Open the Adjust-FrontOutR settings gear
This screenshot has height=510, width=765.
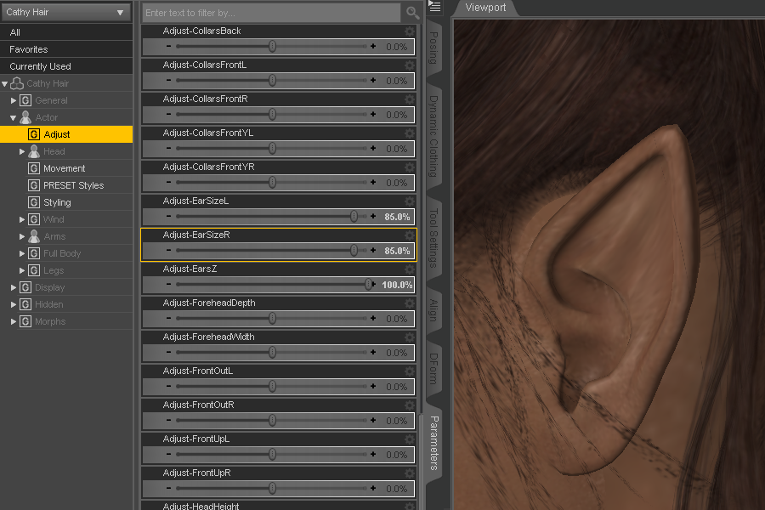pyautogui.click(x=410, y=405)
